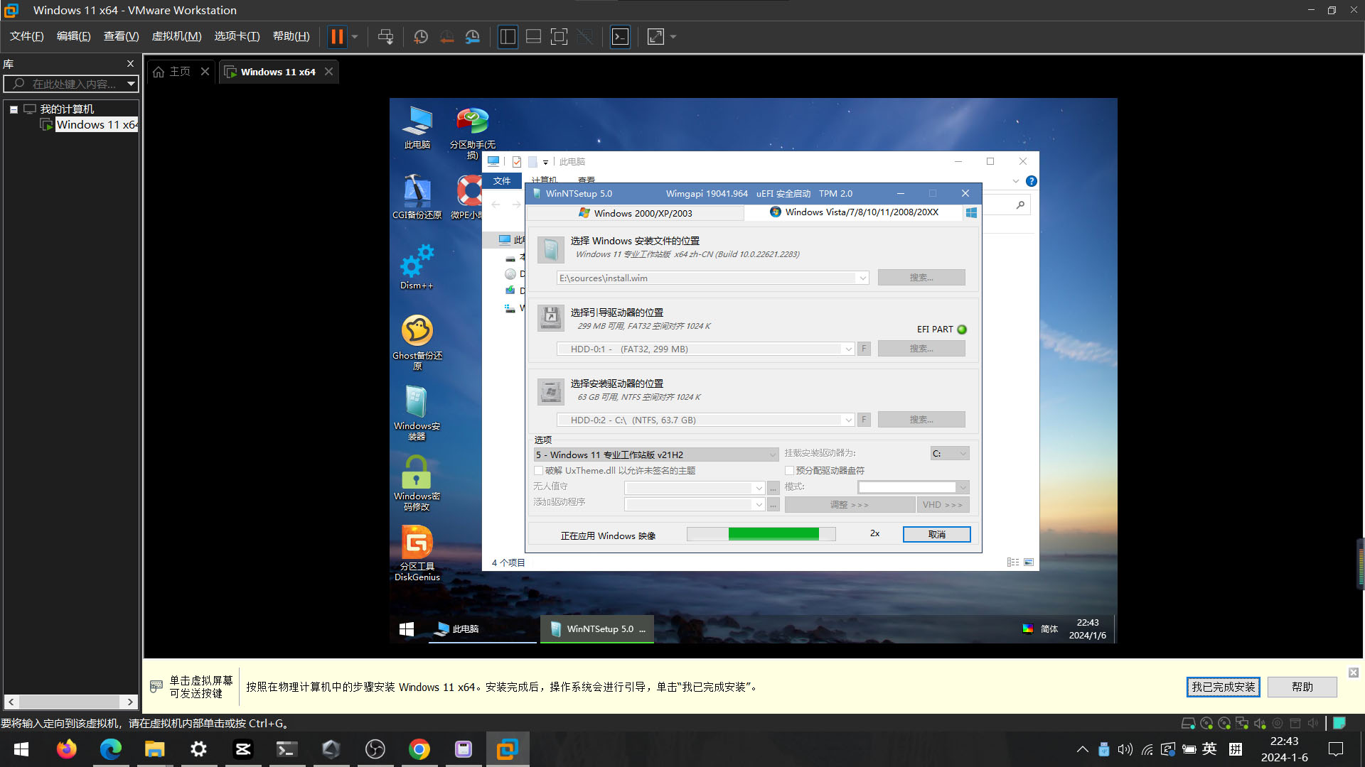Open the mount drive letter C: dropdown

[x=950, y=454]
